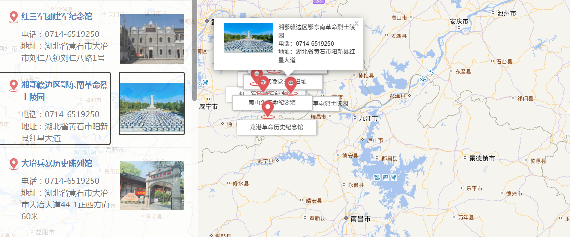Click the martyrs cemetery thumbnail in the list

coord(152,103)
